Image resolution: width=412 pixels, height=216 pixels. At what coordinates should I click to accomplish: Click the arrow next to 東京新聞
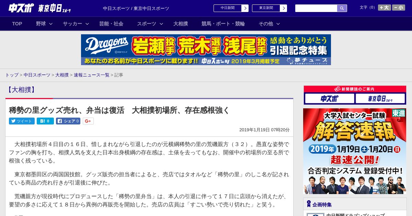coord(283,8)
